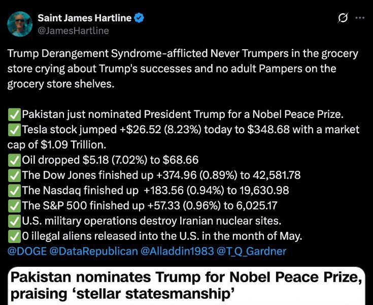Viewport: 373px width, 305px height.
Task: Open the @DataRepublican mention
Action: 94,251
